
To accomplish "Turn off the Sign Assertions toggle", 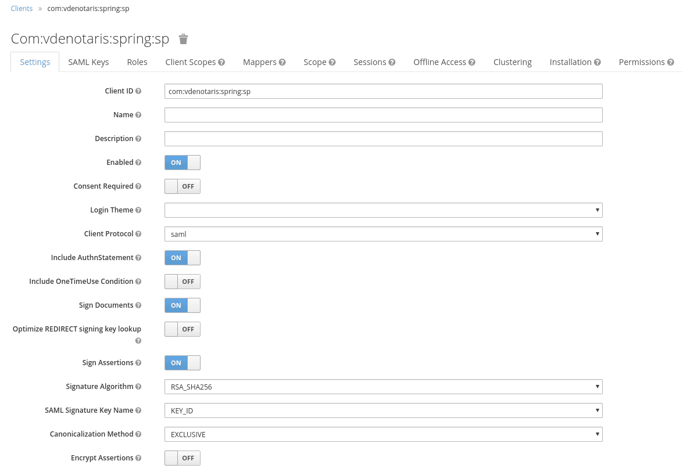I will [x=183, y=363].
